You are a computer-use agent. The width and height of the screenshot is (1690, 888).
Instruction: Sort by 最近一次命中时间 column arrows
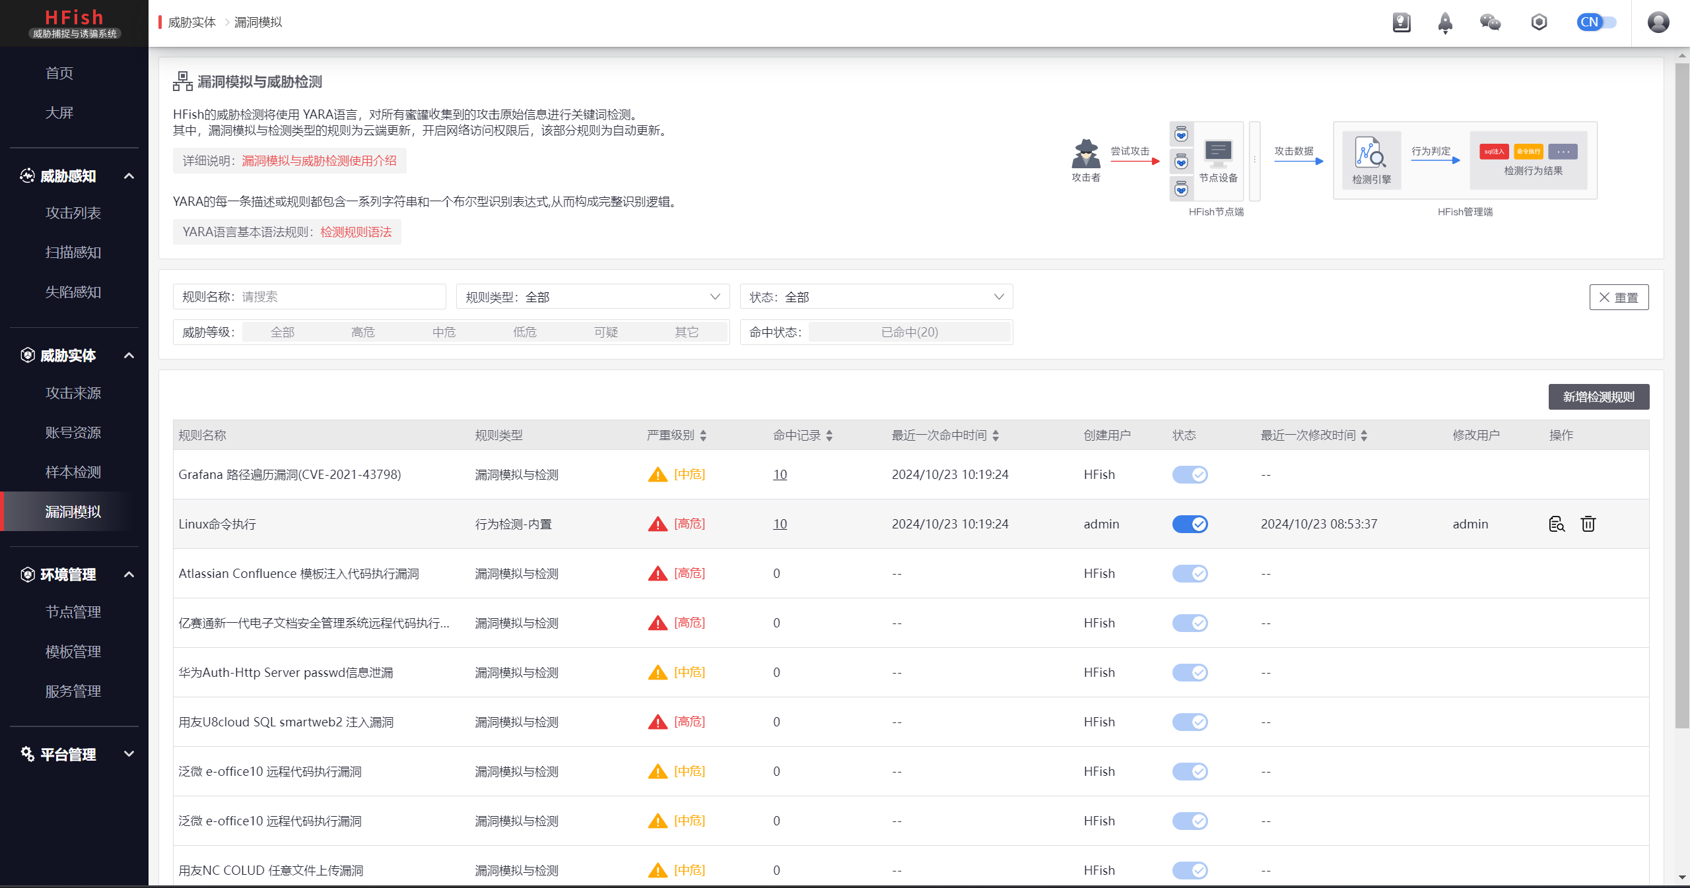(996, 435)
